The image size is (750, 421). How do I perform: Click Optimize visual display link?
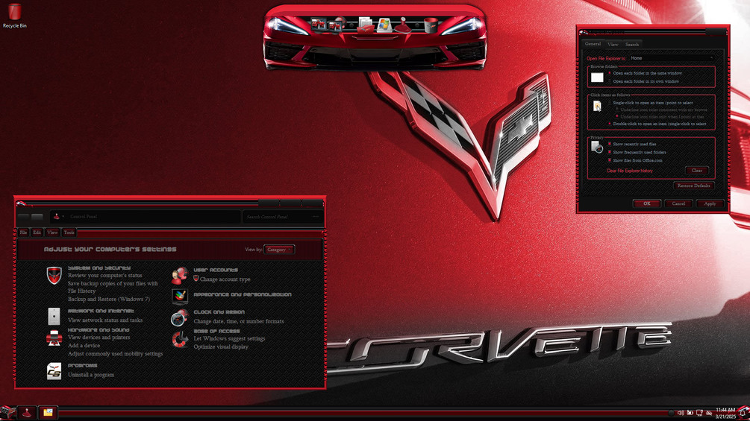coord(220,346)
